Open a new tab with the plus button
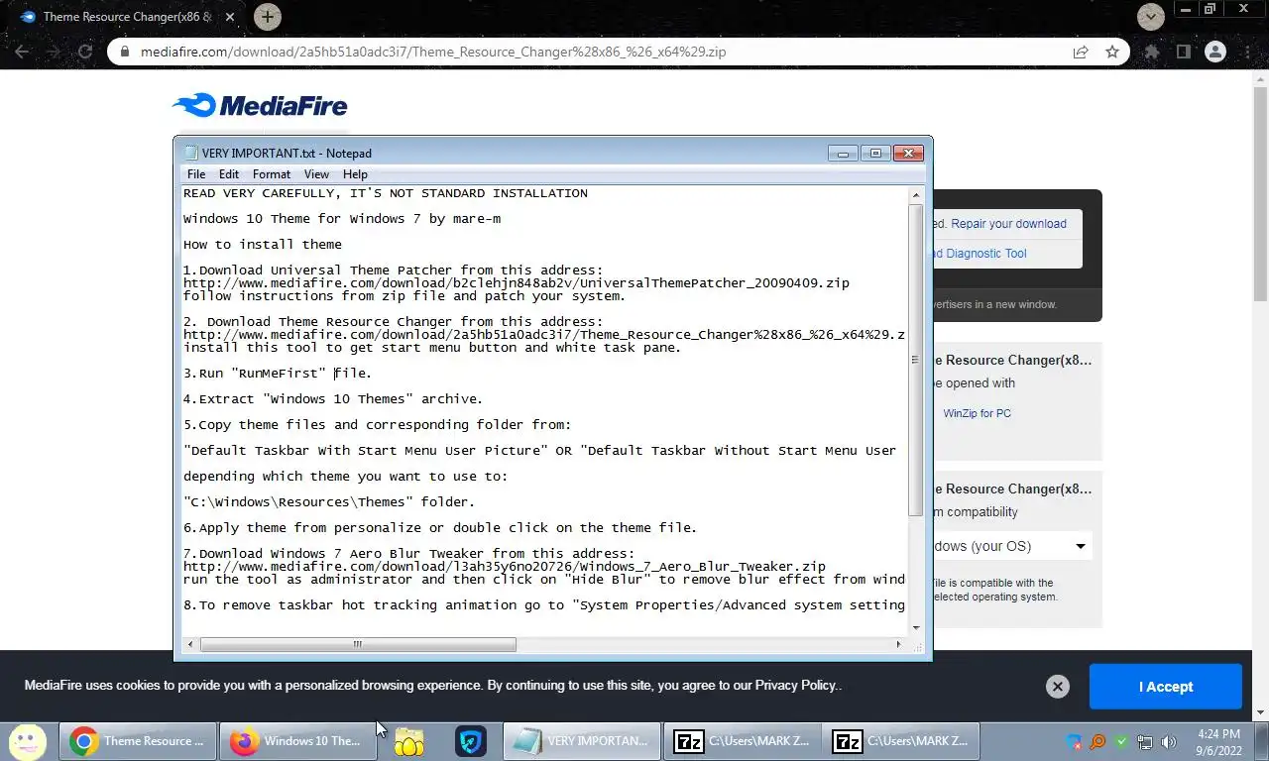1269x761 pixels. tap(267, 17)
